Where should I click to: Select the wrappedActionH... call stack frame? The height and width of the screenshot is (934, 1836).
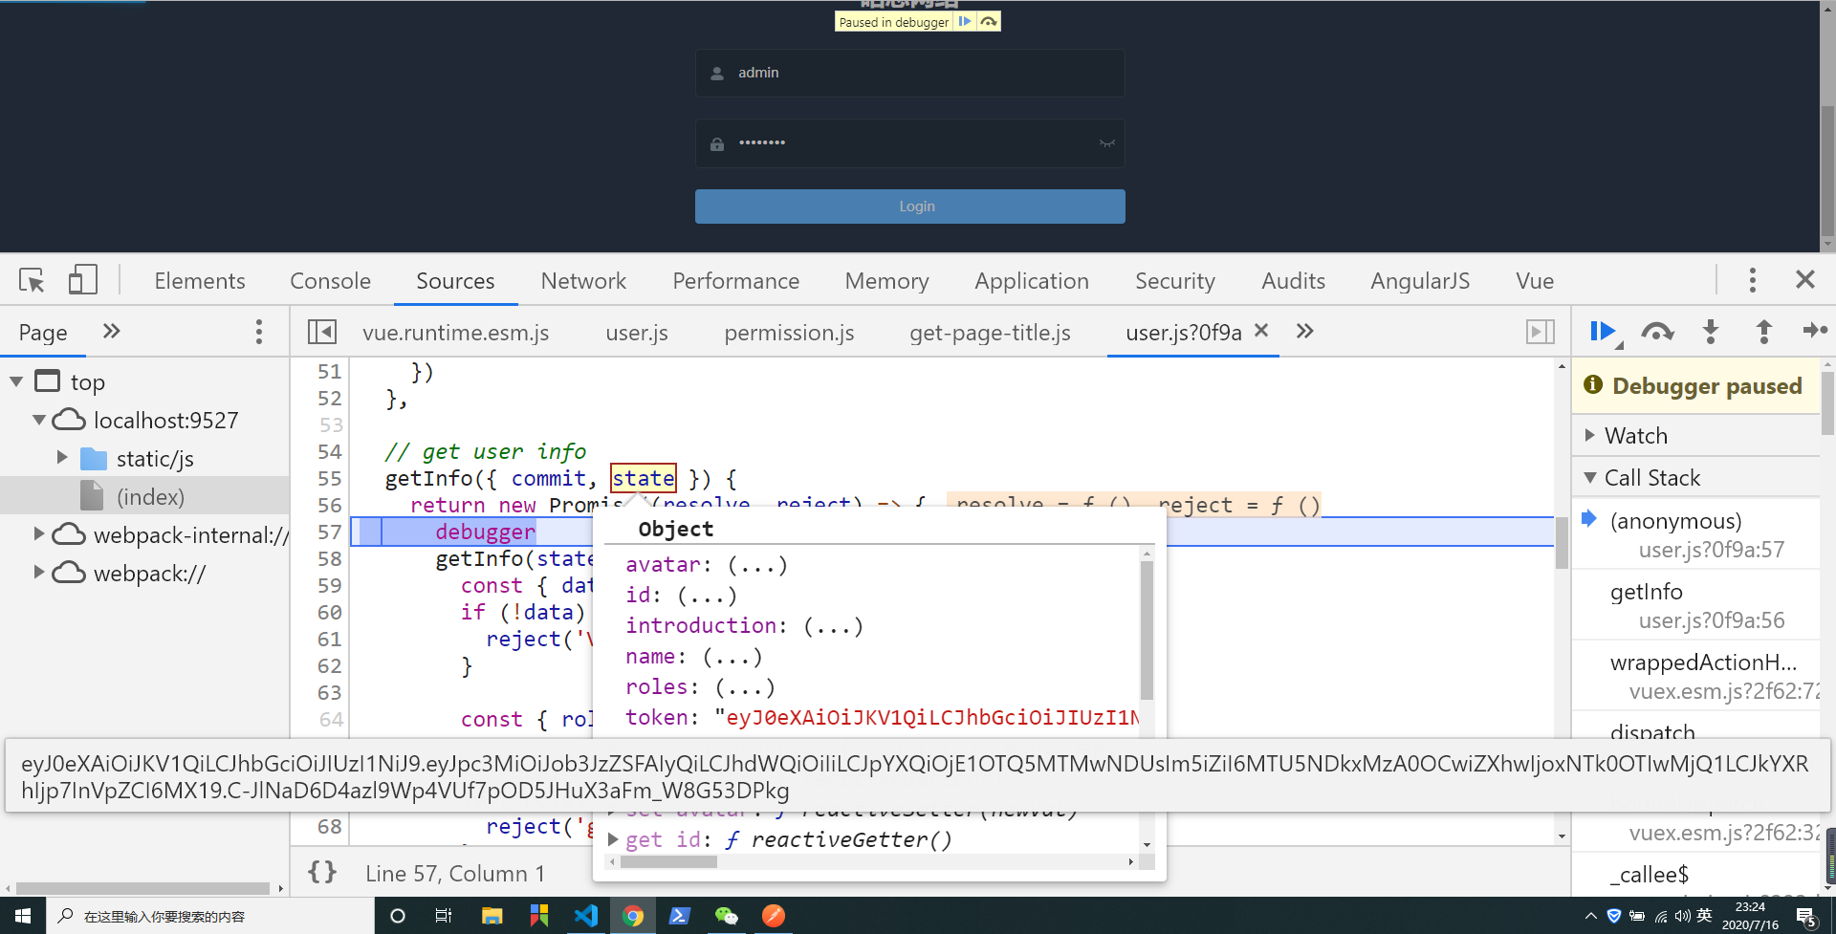[x=1696, y=676]
